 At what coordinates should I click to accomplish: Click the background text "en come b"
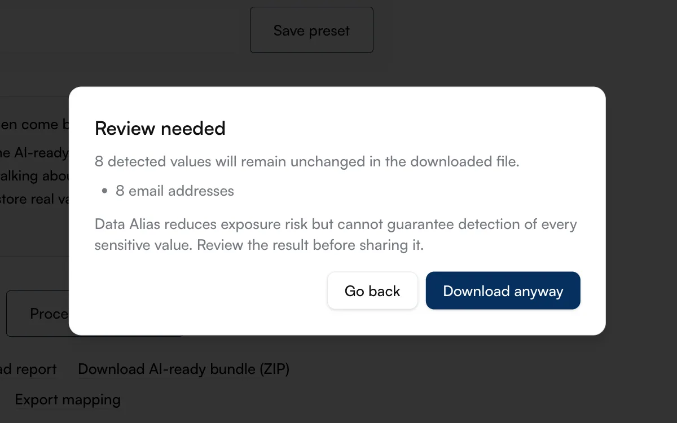(34, 125)
